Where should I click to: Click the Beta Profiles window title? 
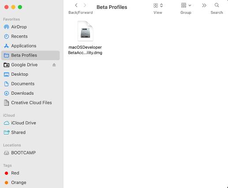click(x=112, y=7)
